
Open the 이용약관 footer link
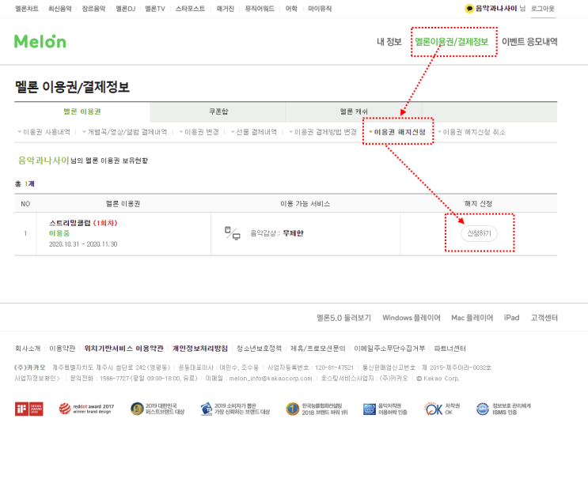(x=63, y=349)
